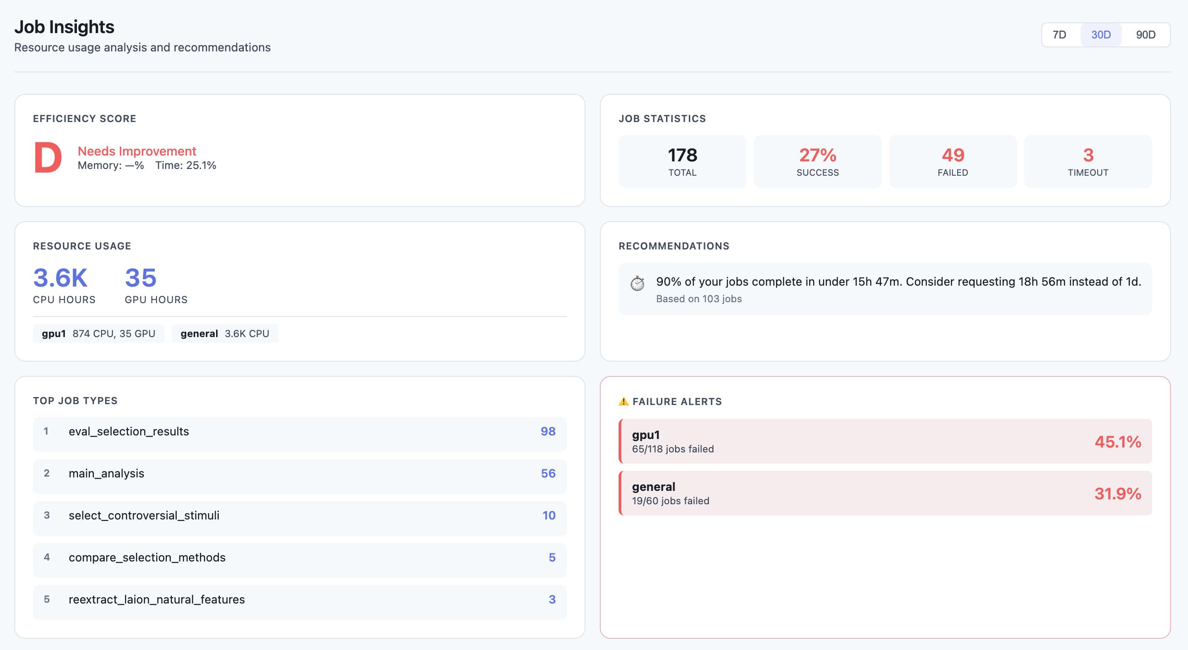Click the 49 Failed stat tile
1188x650 pixels.
(x=952, y=161)
